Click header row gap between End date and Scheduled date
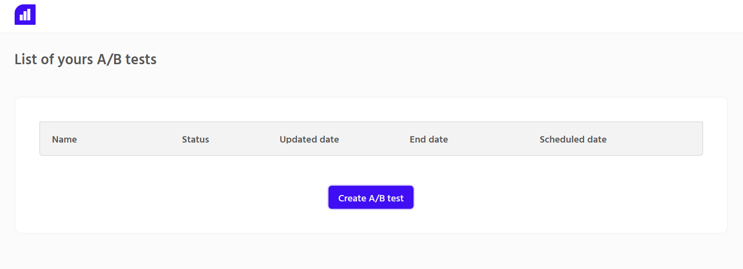The image size is (743, 269). 493,140
